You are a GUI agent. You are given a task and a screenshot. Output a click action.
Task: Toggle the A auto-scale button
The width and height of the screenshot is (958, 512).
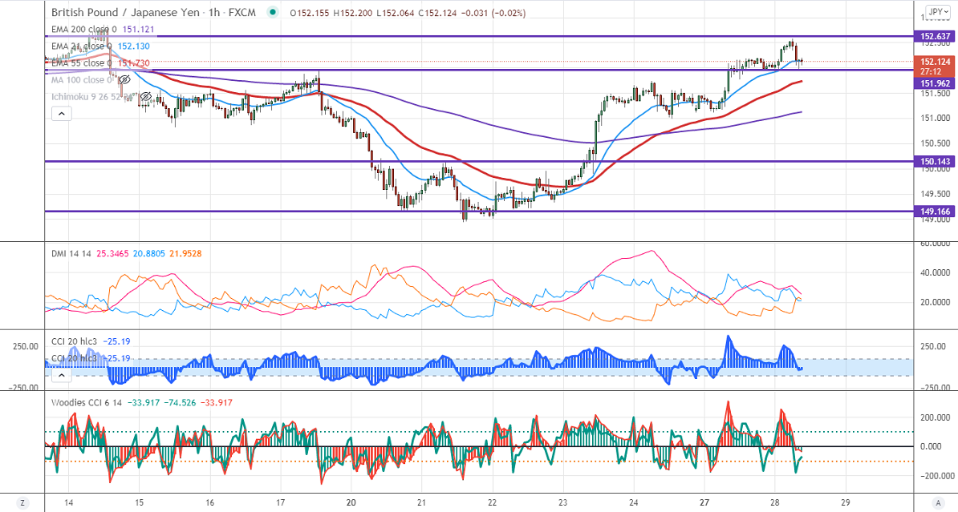(936, 503)
